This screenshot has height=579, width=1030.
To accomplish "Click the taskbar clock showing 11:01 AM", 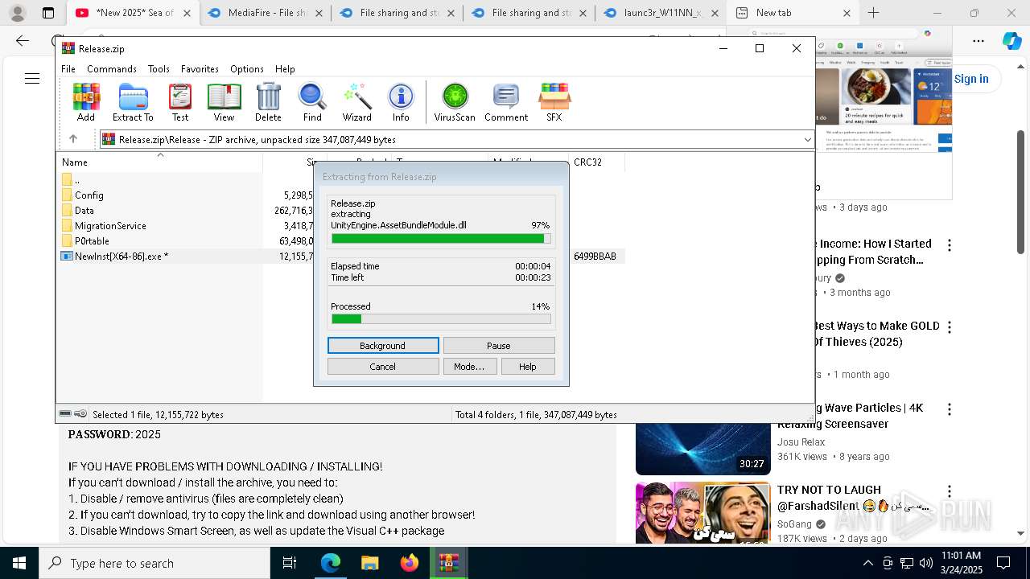I will pos(961,563).
